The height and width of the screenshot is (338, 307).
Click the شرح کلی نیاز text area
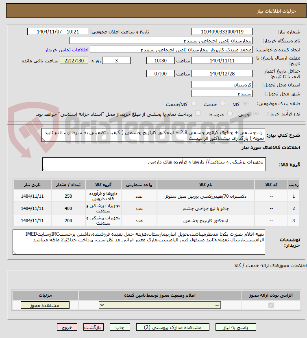pos(153,135)
